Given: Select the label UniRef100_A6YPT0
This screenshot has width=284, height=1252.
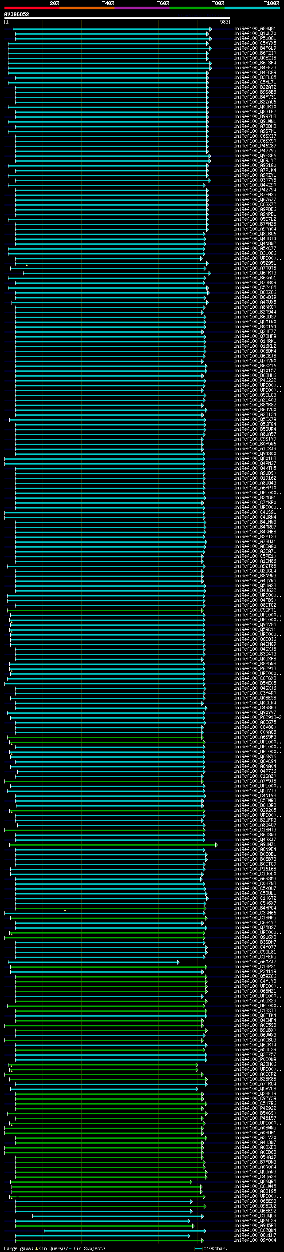Looking at the screenshot, I should pyautogui.click(x=255, y=488).
